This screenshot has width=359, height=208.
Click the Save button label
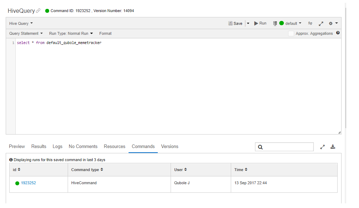(x=238, y=23)
